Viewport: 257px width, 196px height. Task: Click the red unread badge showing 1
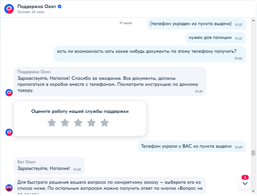(245, 177)
